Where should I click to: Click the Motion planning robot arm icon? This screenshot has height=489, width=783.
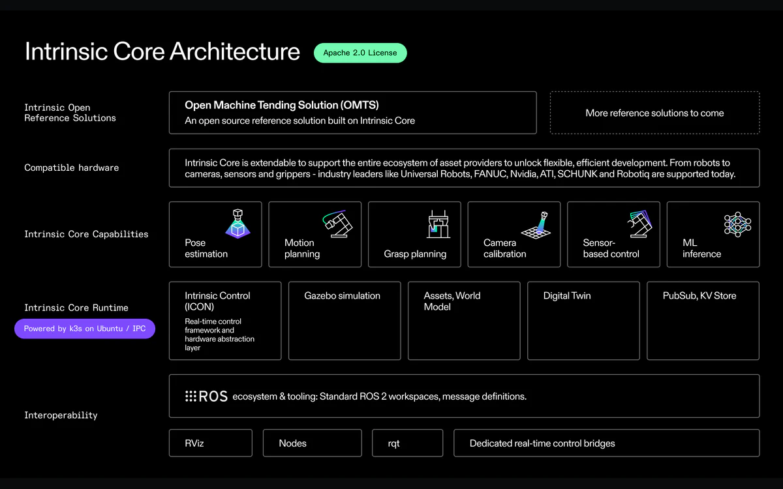coord(337,224)
